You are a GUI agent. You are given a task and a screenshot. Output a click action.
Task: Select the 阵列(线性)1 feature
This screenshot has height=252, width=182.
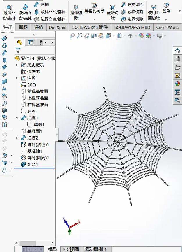point(35,144)
